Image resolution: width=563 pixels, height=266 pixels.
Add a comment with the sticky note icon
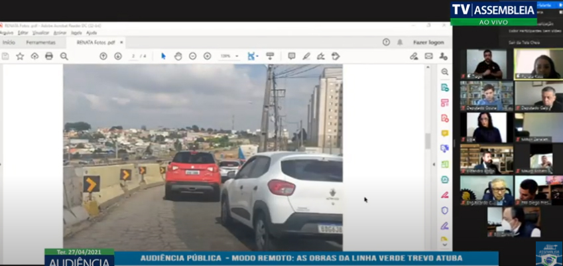pos(291,56)
